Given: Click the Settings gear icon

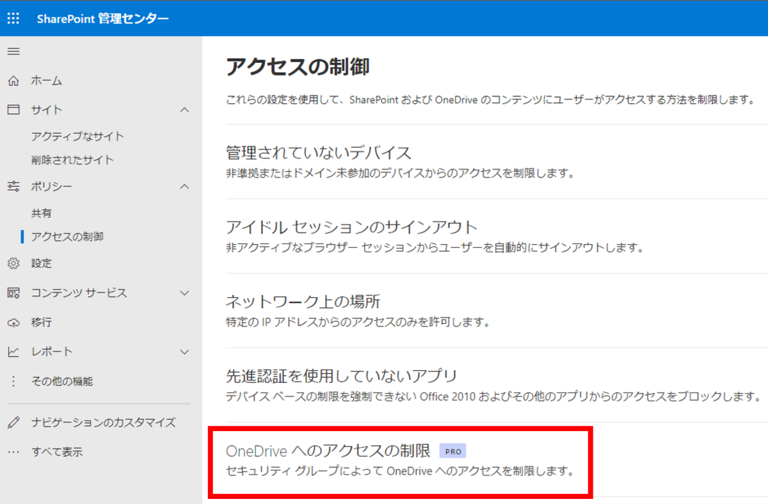Looking at the screenshot, I should point(13,263).
